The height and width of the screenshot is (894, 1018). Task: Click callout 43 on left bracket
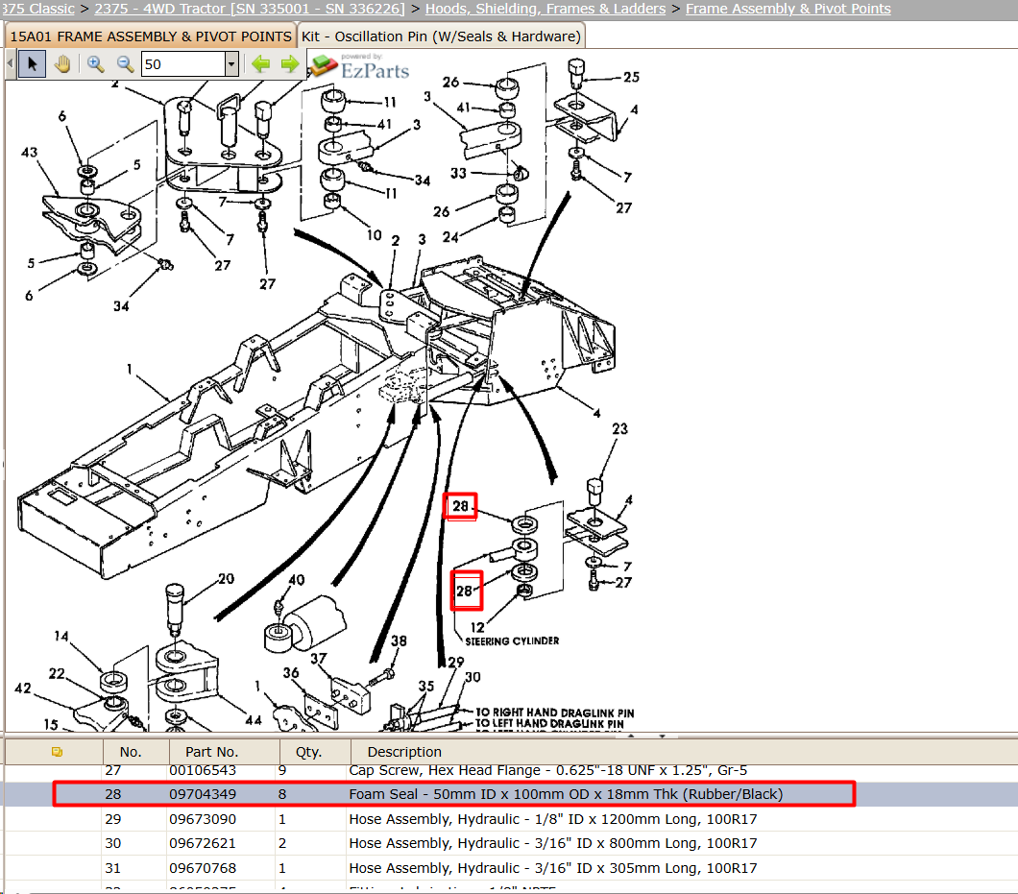click(29, 153)
